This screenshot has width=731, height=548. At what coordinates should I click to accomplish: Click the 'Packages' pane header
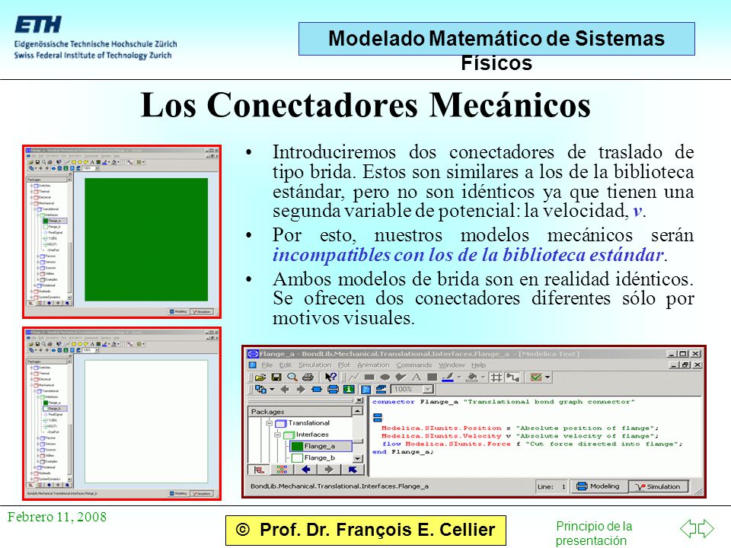pos(300,412)
